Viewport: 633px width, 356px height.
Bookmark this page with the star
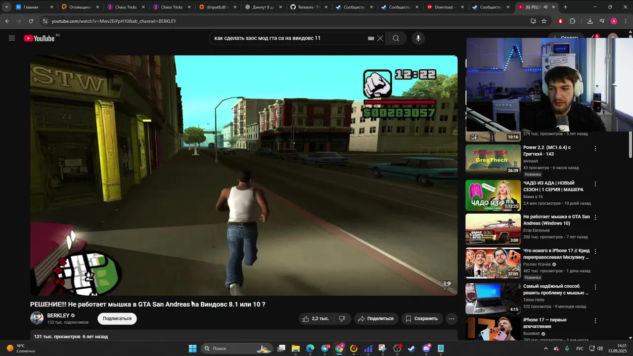[544, 21]
